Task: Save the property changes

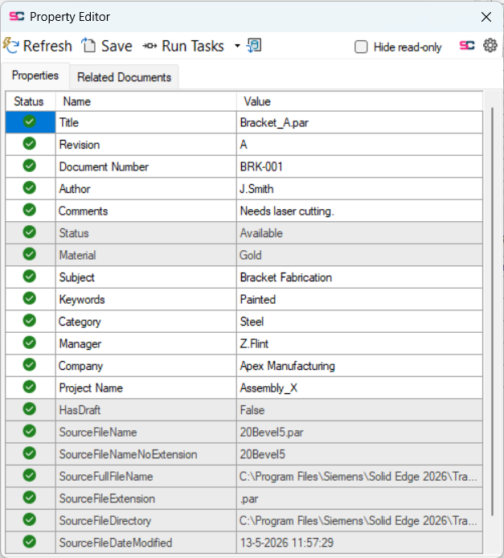Action: pyautogui.click(x=107, y=46)
